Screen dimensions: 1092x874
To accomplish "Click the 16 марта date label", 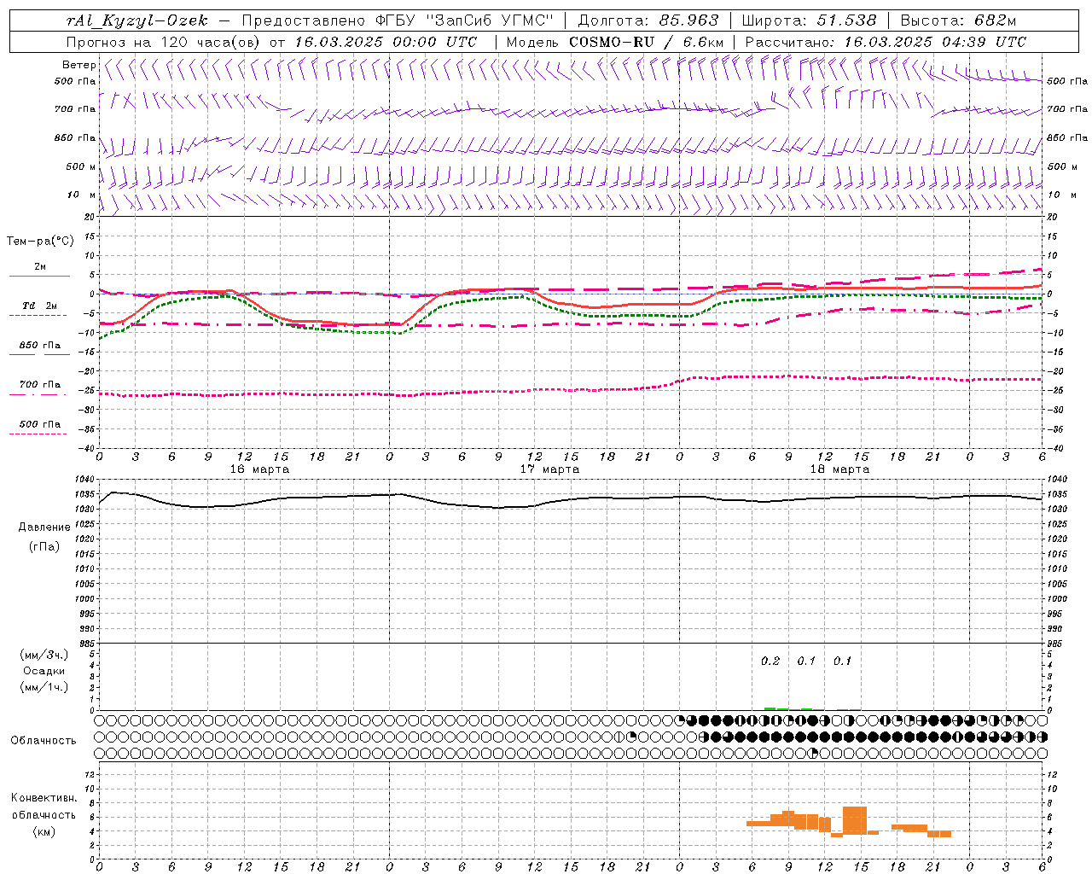I will pos(259,469).
